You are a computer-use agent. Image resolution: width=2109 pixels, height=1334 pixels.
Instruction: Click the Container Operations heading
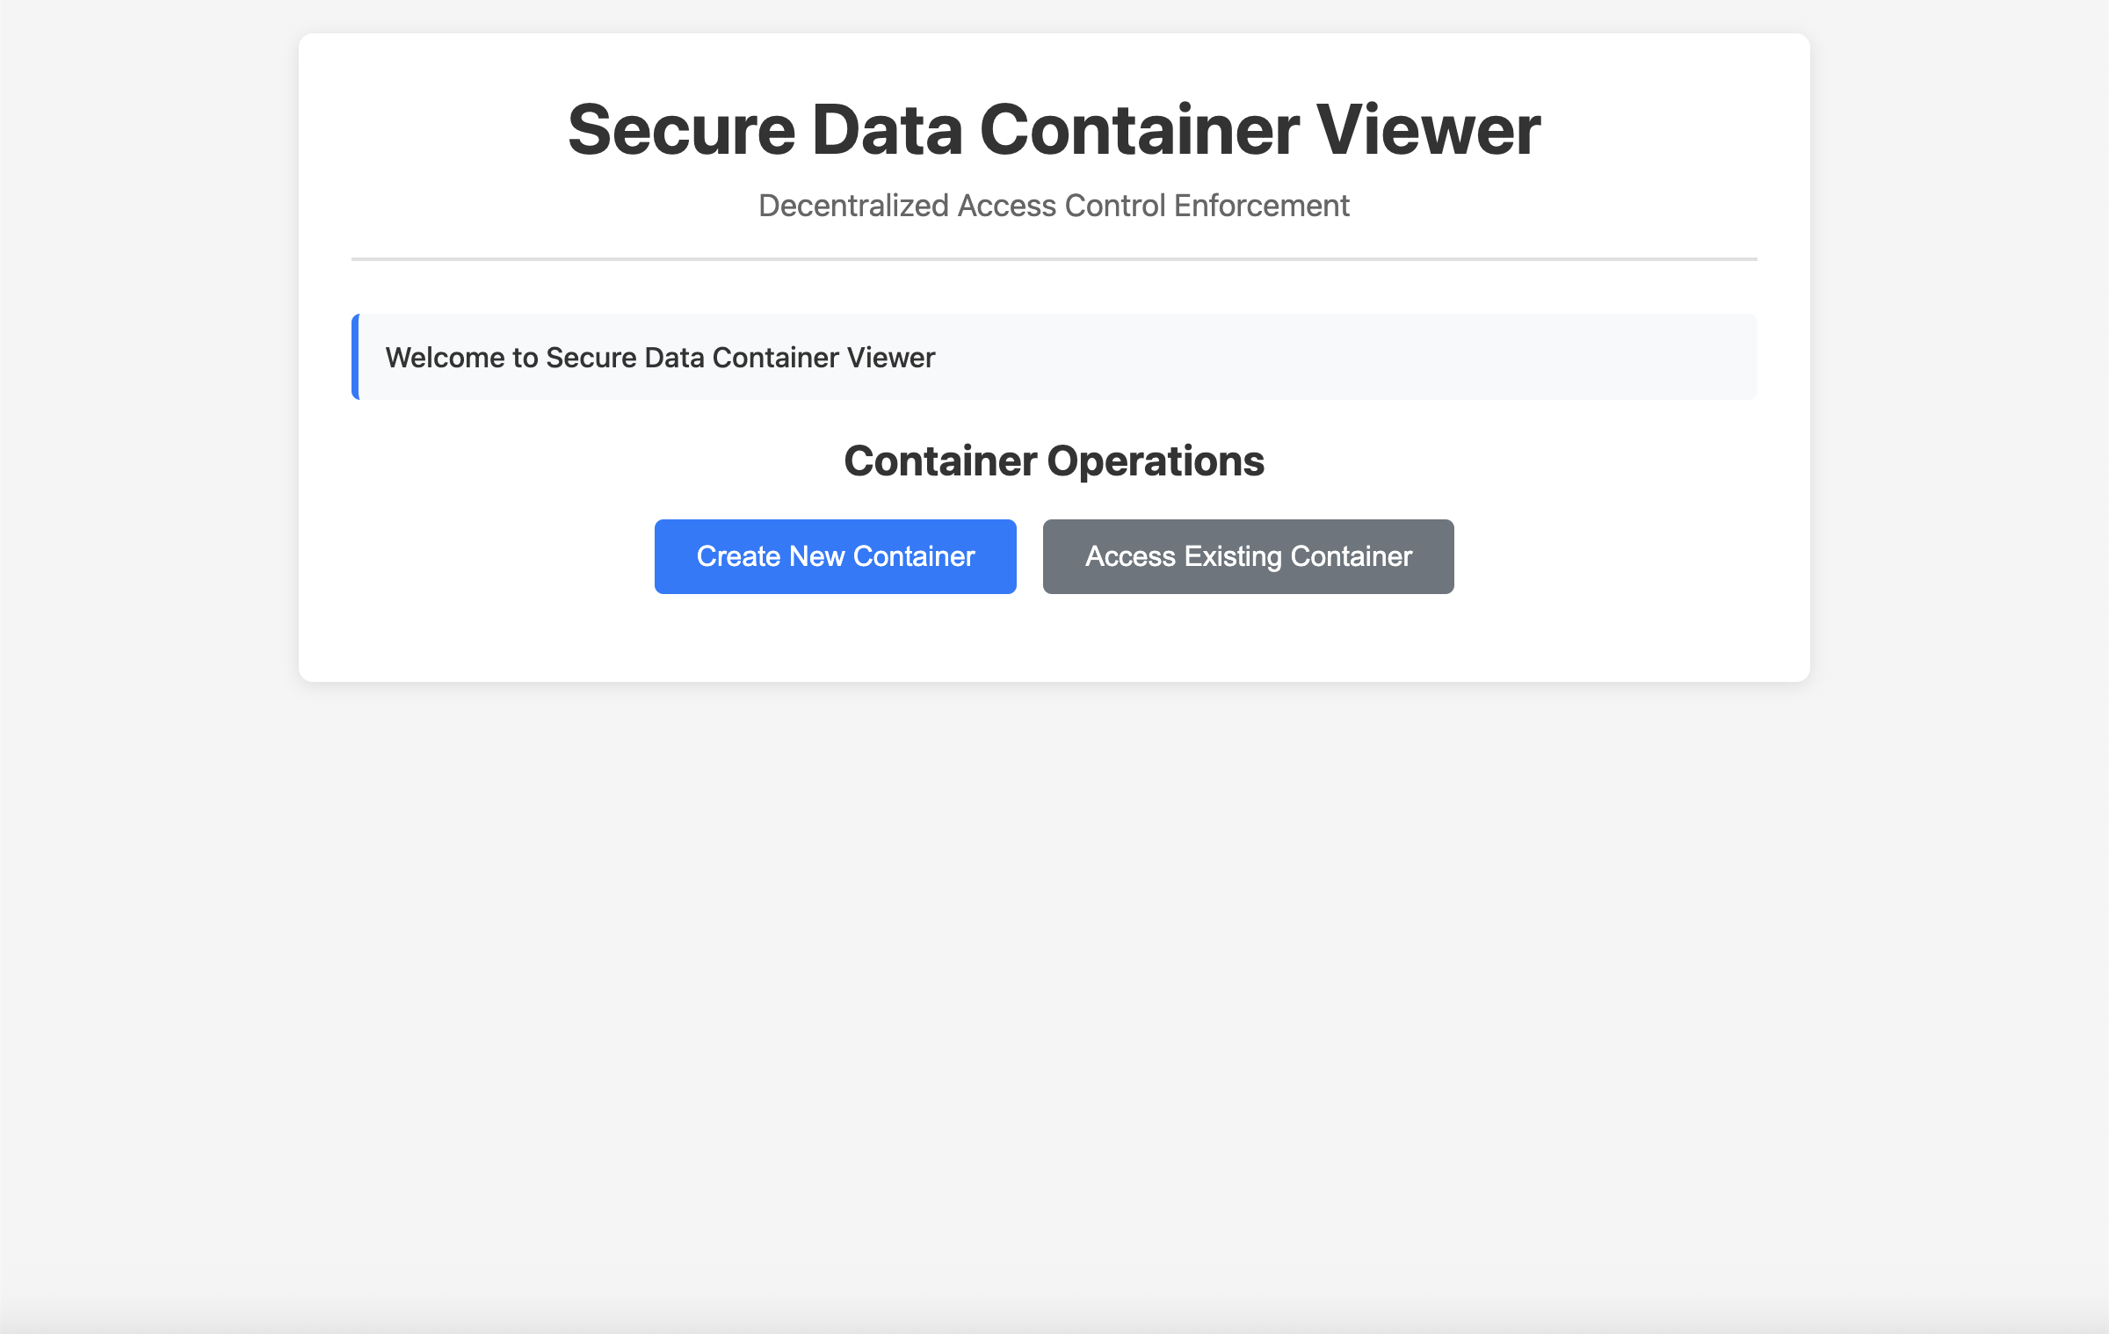[1054, 461]
